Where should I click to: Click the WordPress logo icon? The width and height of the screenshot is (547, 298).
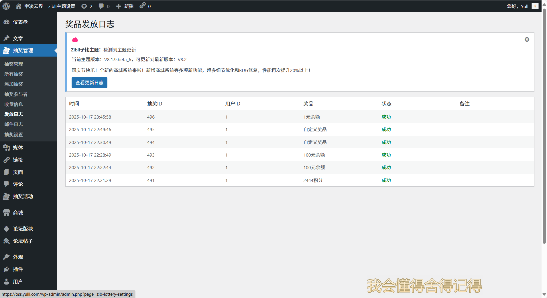tap(6, 6)
